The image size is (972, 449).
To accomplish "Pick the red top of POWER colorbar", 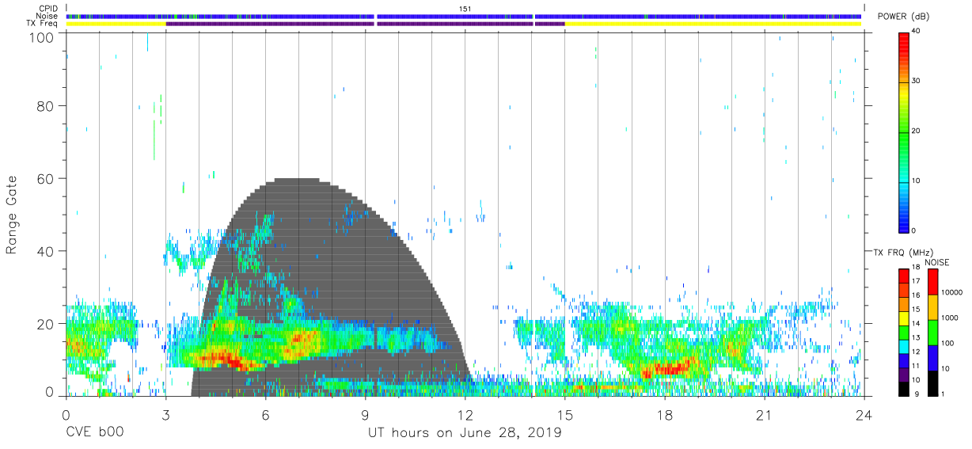I will pyautogui.click(x=903, y=44).
